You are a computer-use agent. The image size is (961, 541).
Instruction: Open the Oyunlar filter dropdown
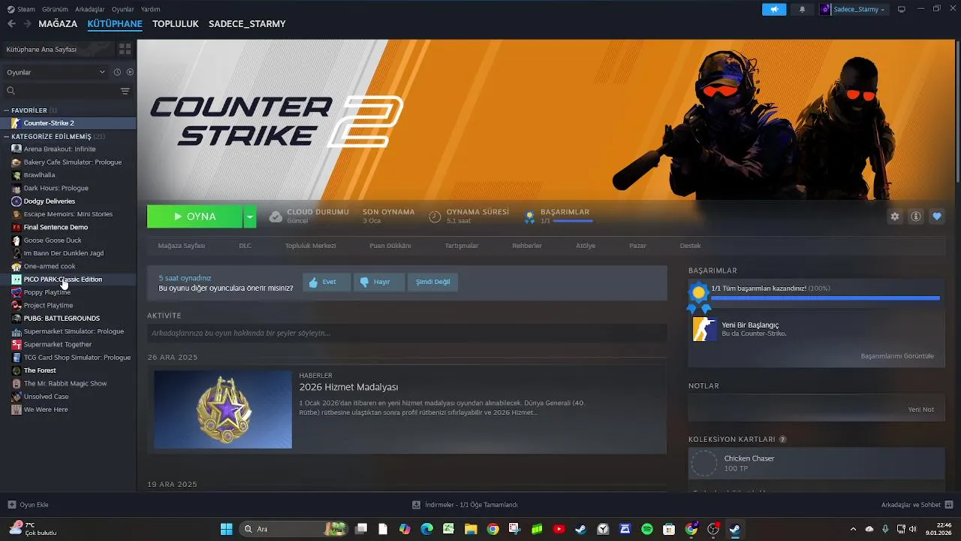pyautogui.click(x=56, y=72)
